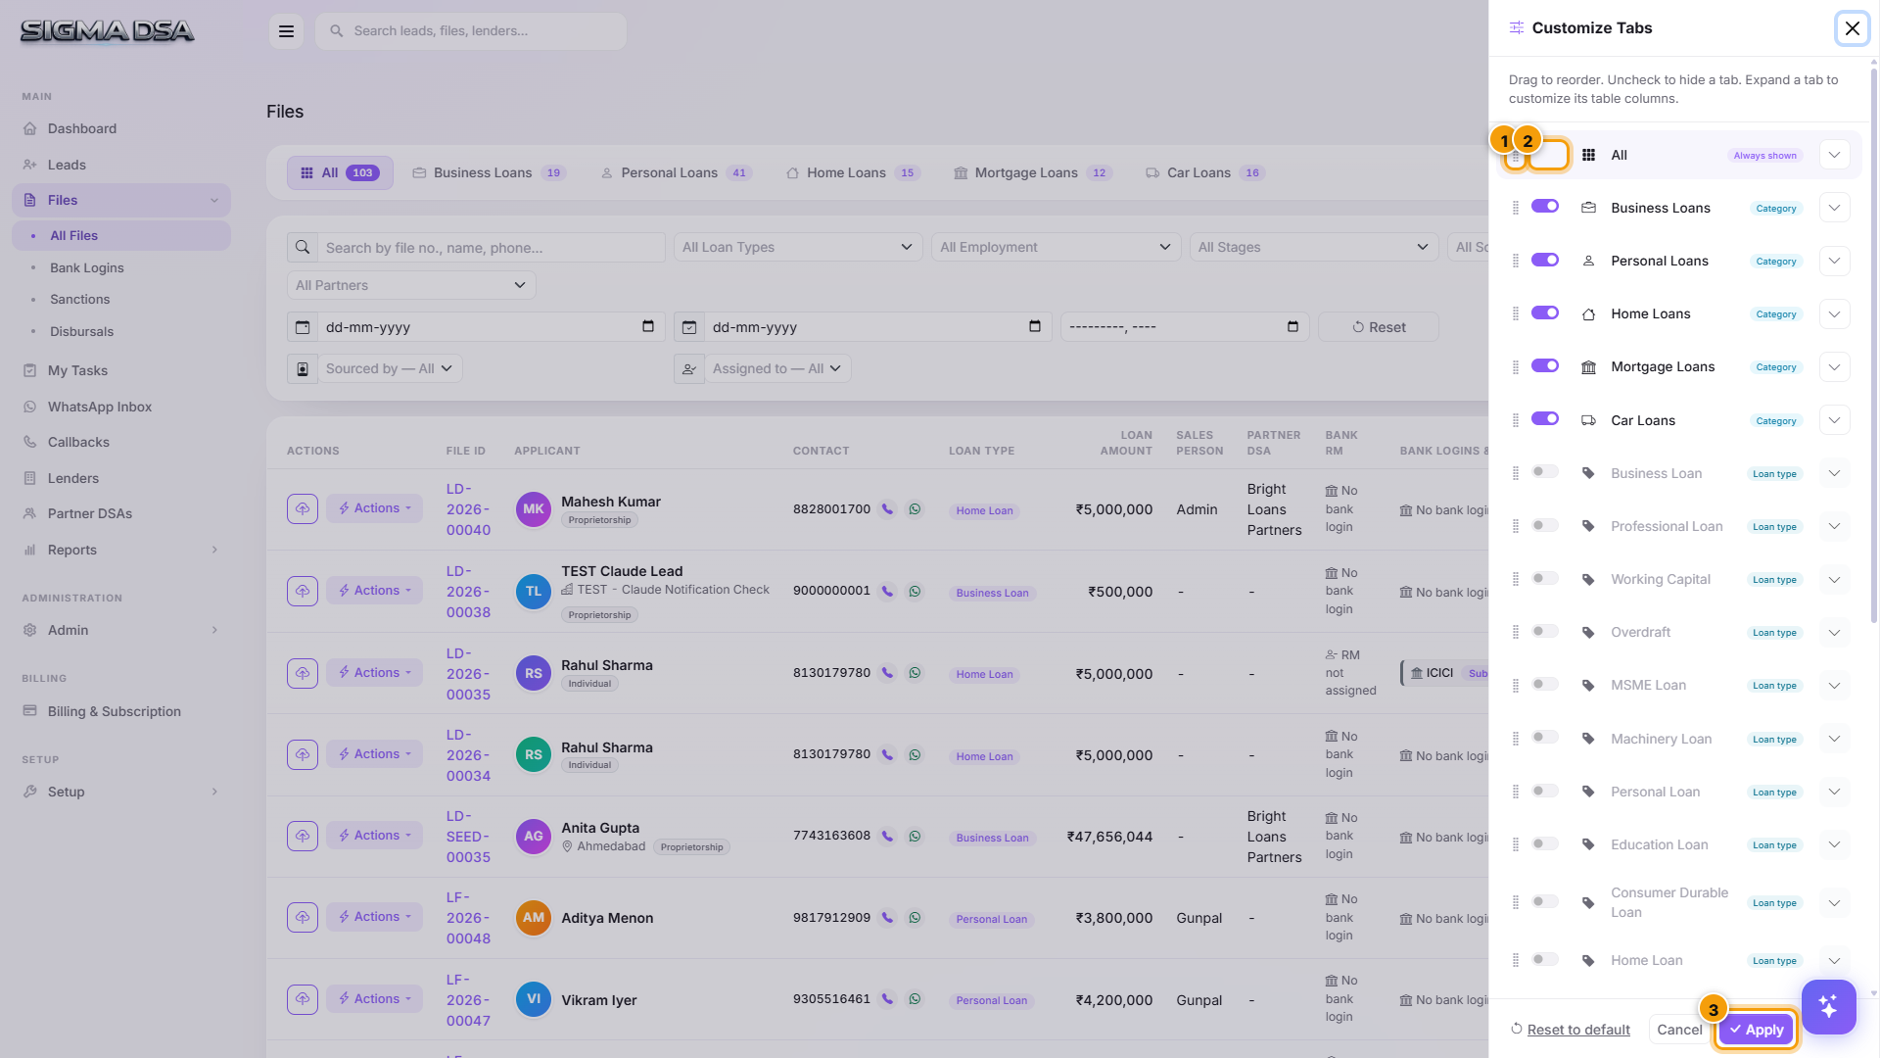This screenshot has width=1880, height=1058.
Task: Click the Sigma DSA logo
Action: tap(108, 31)
